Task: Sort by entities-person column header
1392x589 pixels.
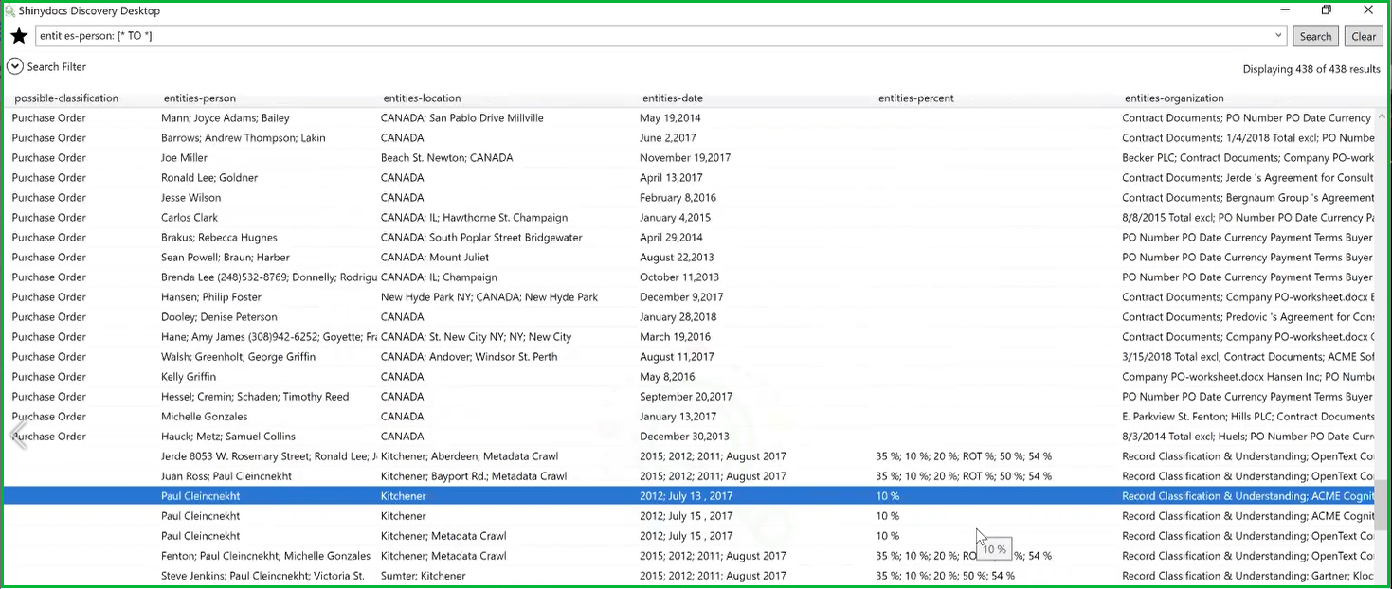Action: click(200, 98)
